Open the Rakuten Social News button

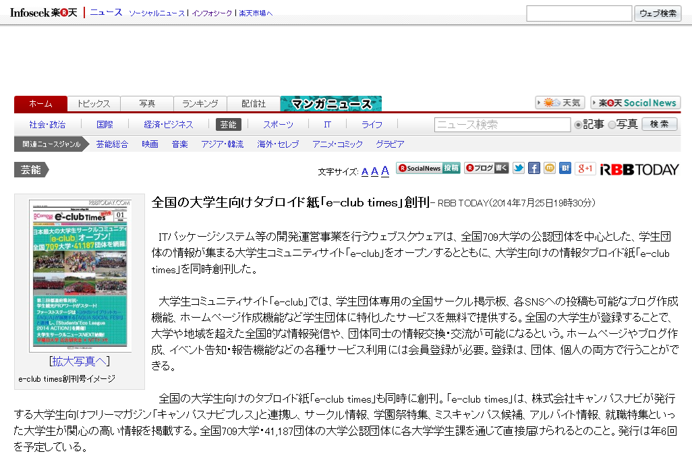(635, 103)
